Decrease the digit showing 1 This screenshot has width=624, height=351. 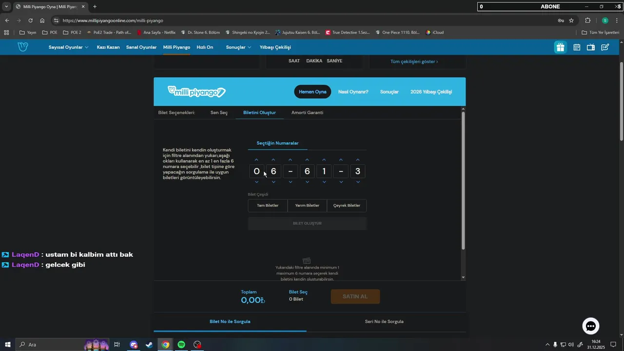point(324,182)
